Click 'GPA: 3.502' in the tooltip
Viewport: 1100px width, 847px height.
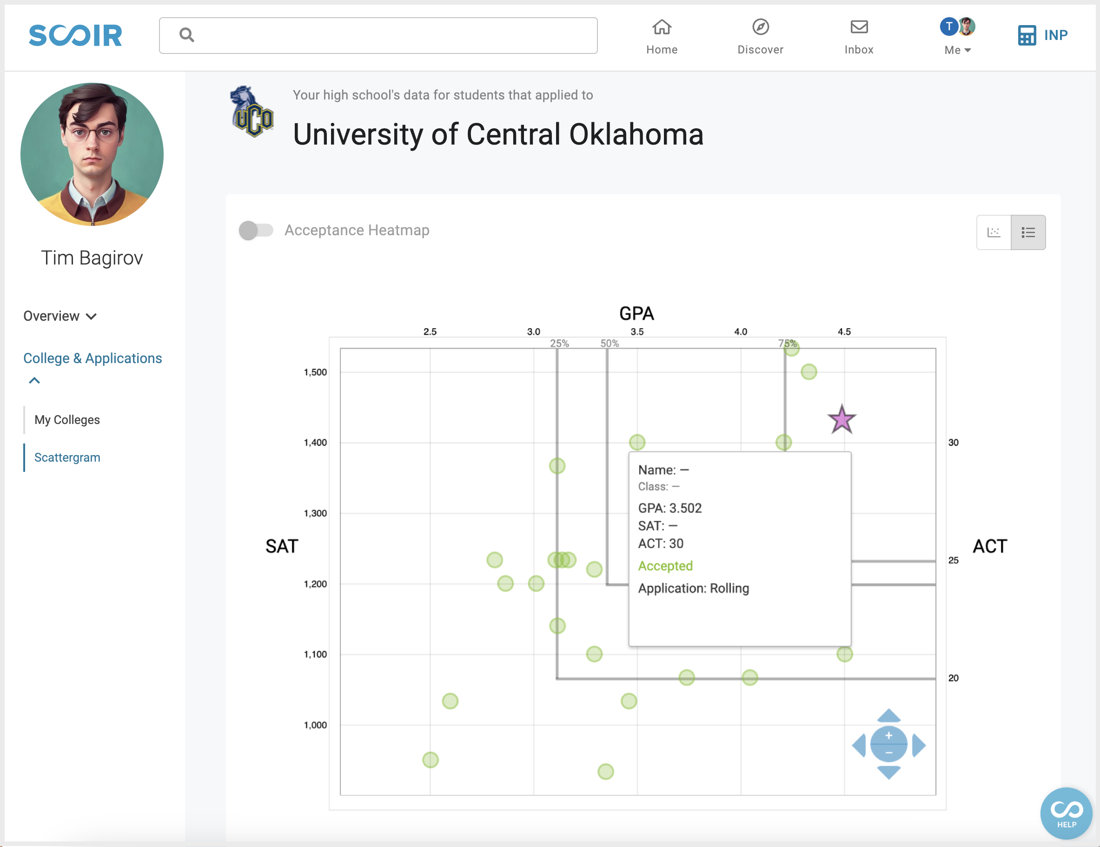tap(670, 508)
